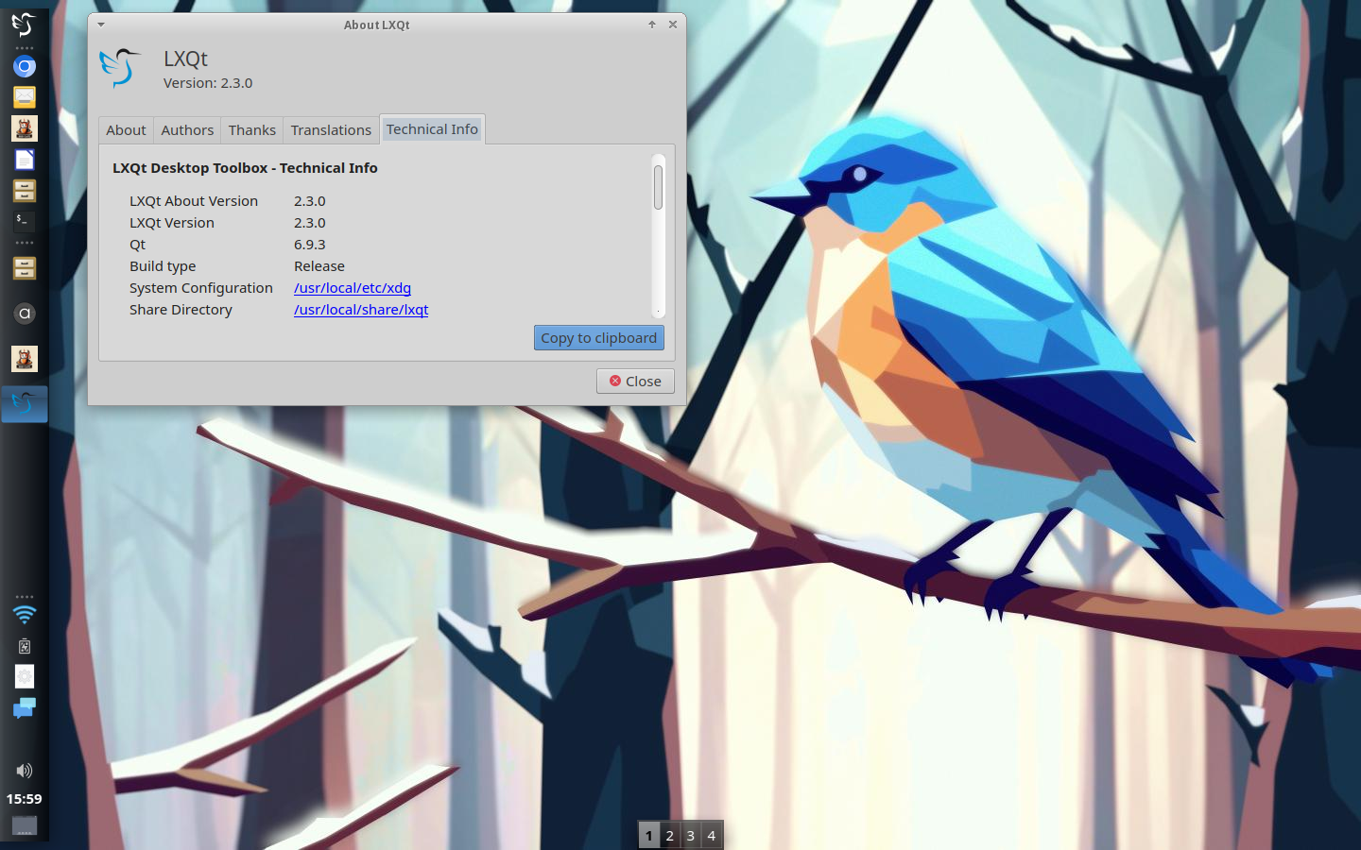The image size is (1361, 850).
Task: Open the battery power status icon
Action: pos(25,646)
